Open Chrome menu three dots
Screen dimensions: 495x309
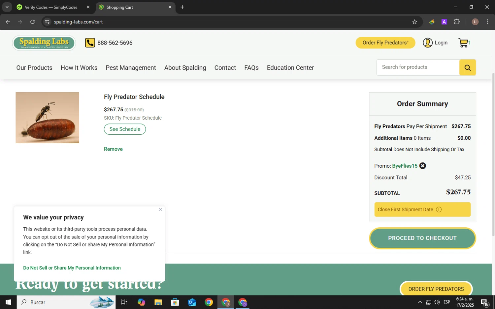(487, 22)
